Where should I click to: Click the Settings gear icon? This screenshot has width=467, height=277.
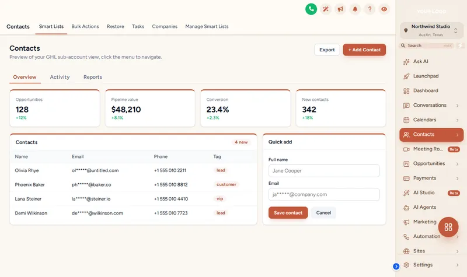406,265
